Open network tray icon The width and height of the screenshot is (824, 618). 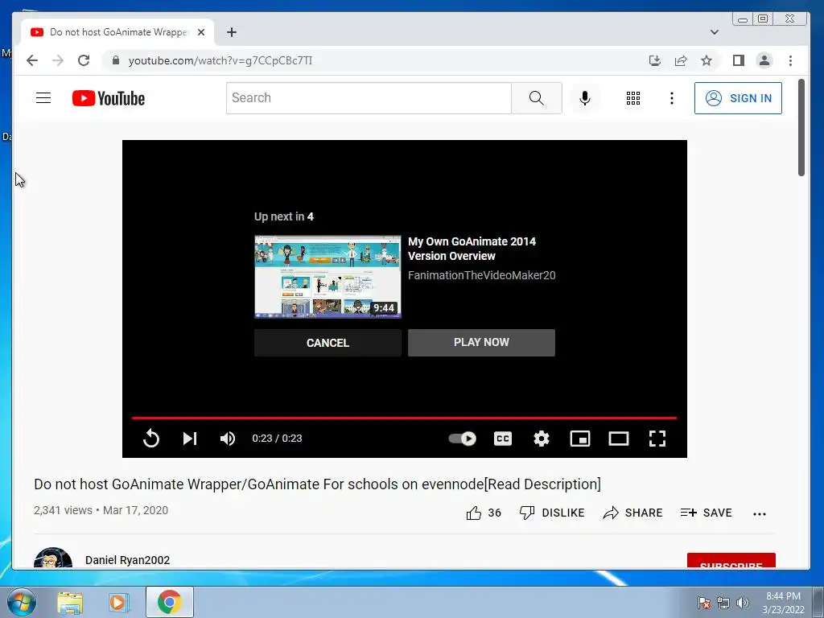pos(723,602)
